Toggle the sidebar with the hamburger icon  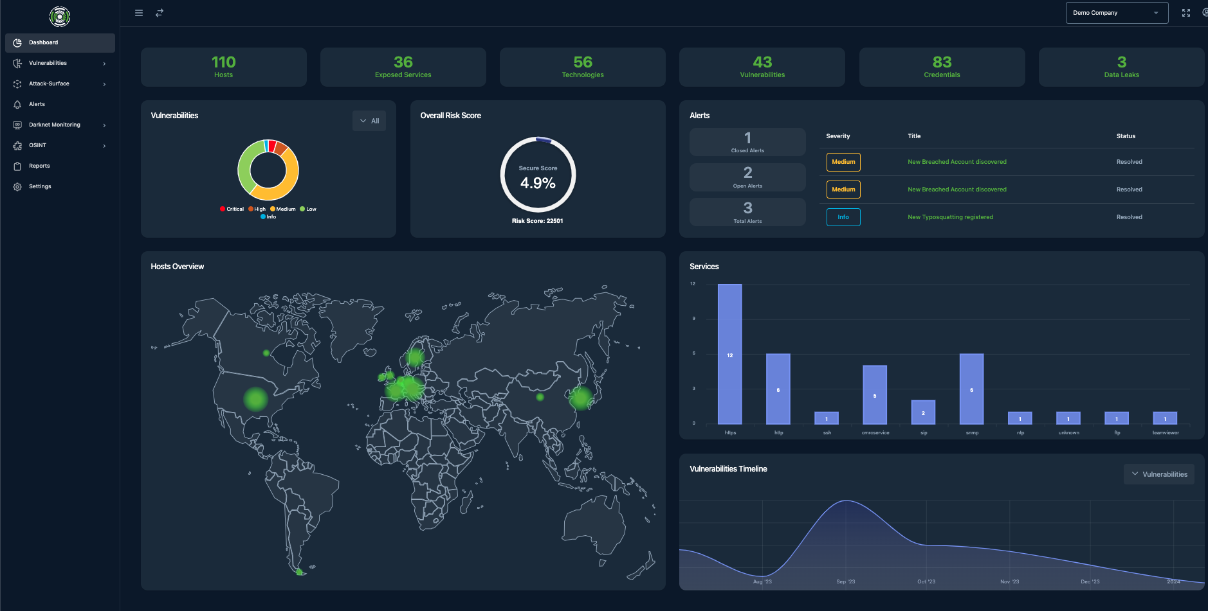(x=139, y=13)
